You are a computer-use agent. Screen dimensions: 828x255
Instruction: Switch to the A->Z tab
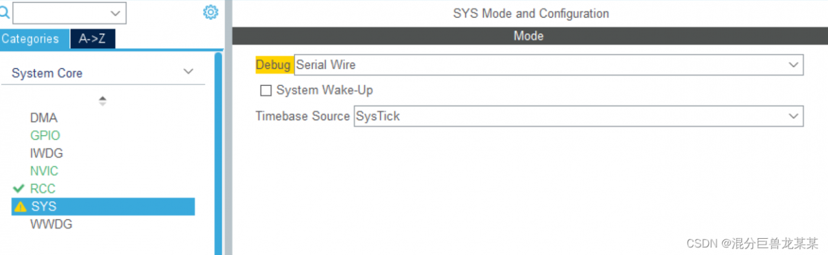[x=93, y=39]
